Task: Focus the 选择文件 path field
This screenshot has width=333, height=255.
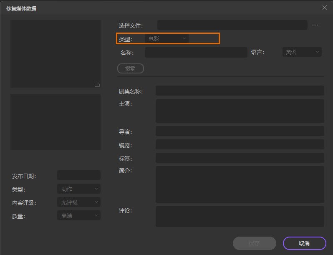Action: 232,25
